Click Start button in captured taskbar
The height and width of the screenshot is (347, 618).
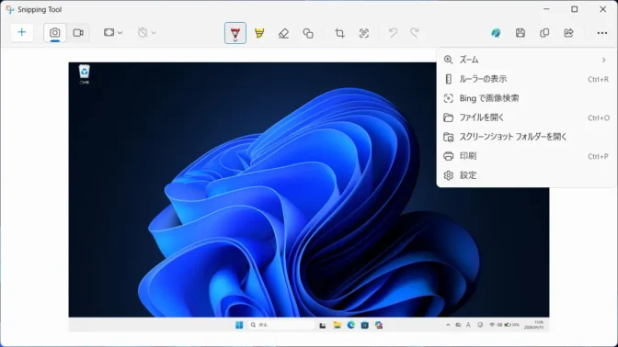239,325
